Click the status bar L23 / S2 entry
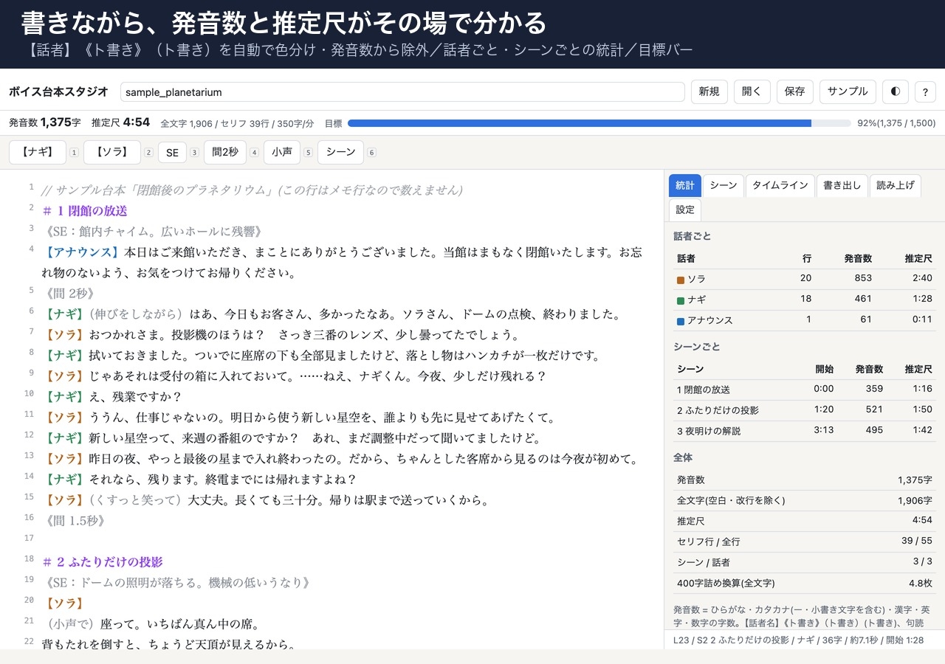 (x=798, y=640)
